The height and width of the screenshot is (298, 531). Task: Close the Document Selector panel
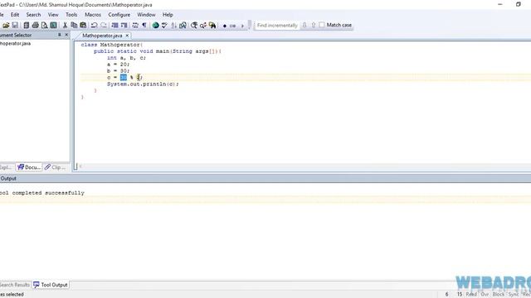tap(66, 35)
